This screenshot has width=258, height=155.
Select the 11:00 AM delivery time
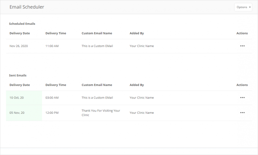[x=52, y=46]
